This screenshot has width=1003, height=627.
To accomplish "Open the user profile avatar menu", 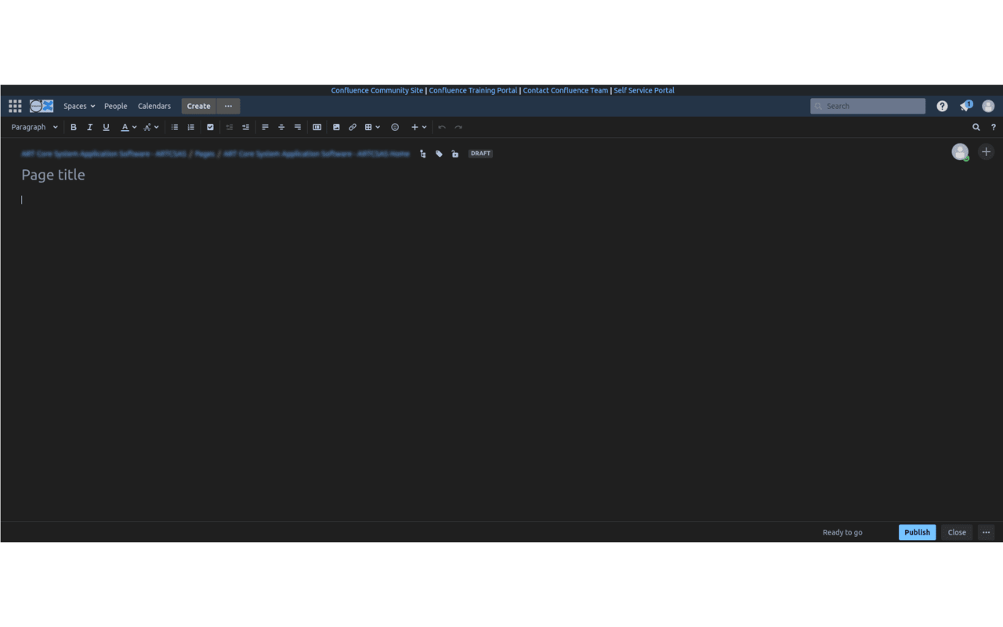I will point(988,106).
